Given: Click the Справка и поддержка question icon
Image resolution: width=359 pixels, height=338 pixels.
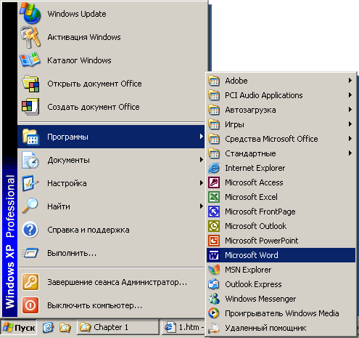Looking at the screenshot, I should (30, 230).
